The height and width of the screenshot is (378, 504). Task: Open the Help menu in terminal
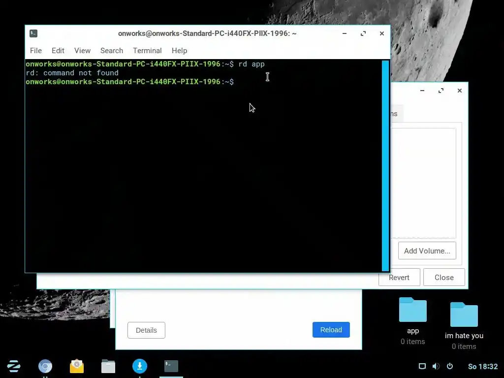click(179, 51)
